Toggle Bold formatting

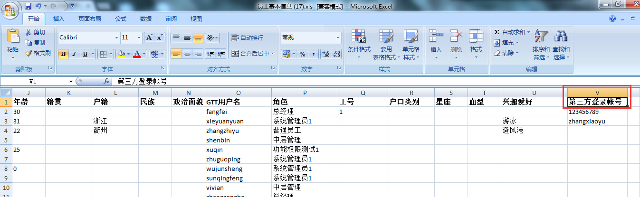63,54
